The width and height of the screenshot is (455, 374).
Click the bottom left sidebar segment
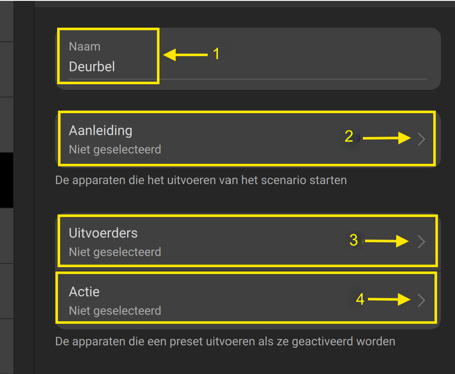(x=6, y=345)
